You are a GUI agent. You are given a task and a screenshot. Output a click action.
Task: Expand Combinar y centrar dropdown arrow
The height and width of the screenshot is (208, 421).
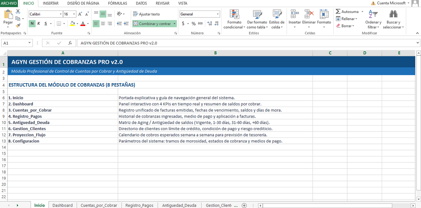(x=174, y=24)
